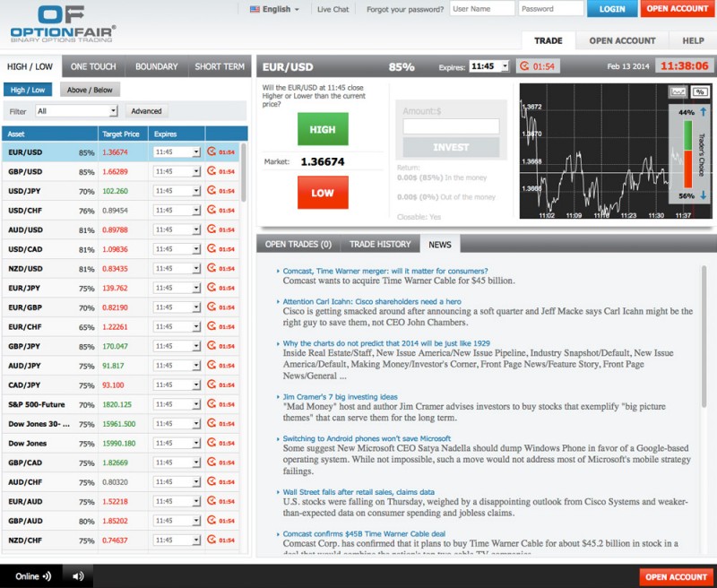This screenshot has height=588, width=717.
Task: Click the blue LOGIN button
Action: pyautogui.click(x=612, y=9)
